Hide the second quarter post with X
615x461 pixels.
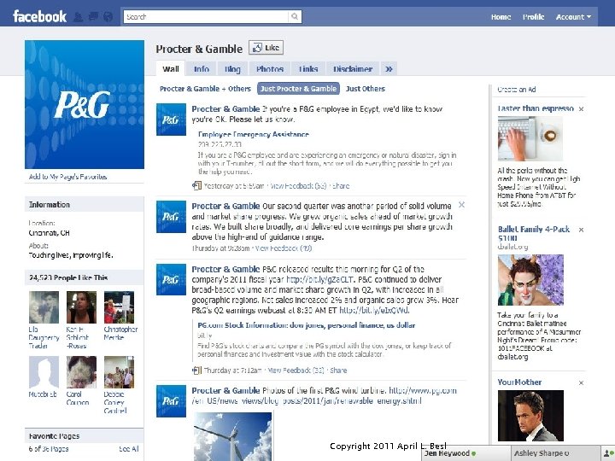click(x=461, y=205)
